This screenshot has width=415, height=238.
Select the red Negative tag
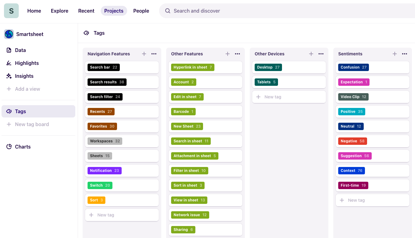[353, 141]
